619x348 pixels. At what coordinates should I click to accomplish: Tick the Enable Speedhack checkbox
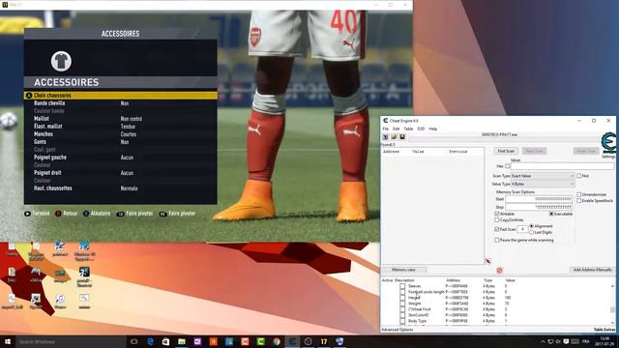[579, 200]
